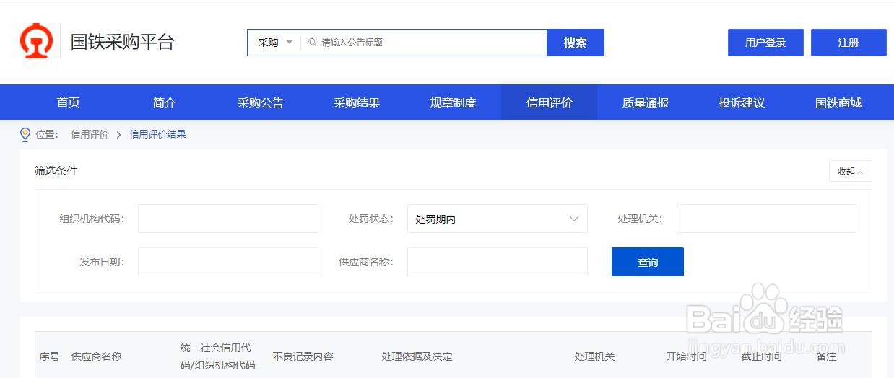Collapse filters with the 收起 button
The image size is (894, 378).
[851, 171]
